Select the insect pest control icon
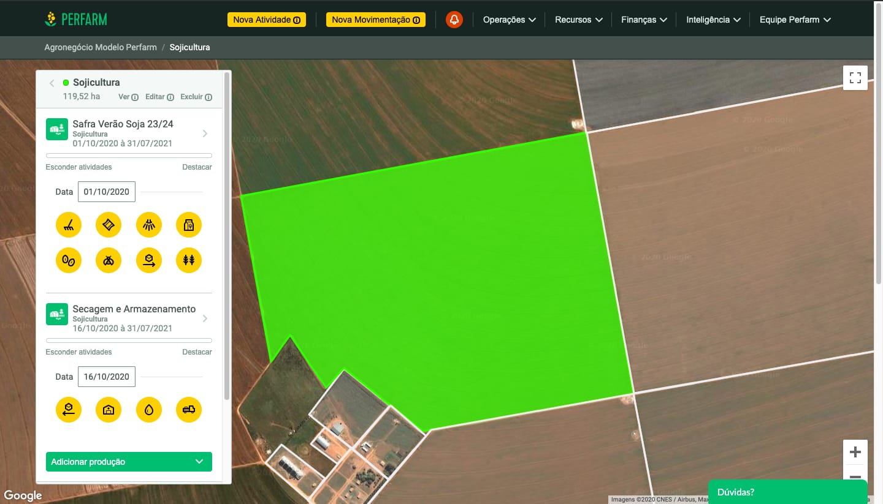883x504 pixels. pos(109,260)
